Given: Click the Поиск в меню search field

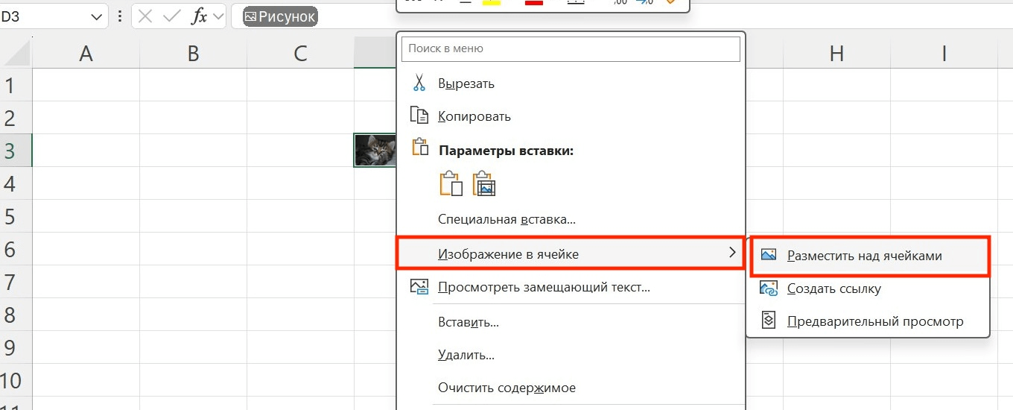Looking at the screenshot, I should (571, 48).
